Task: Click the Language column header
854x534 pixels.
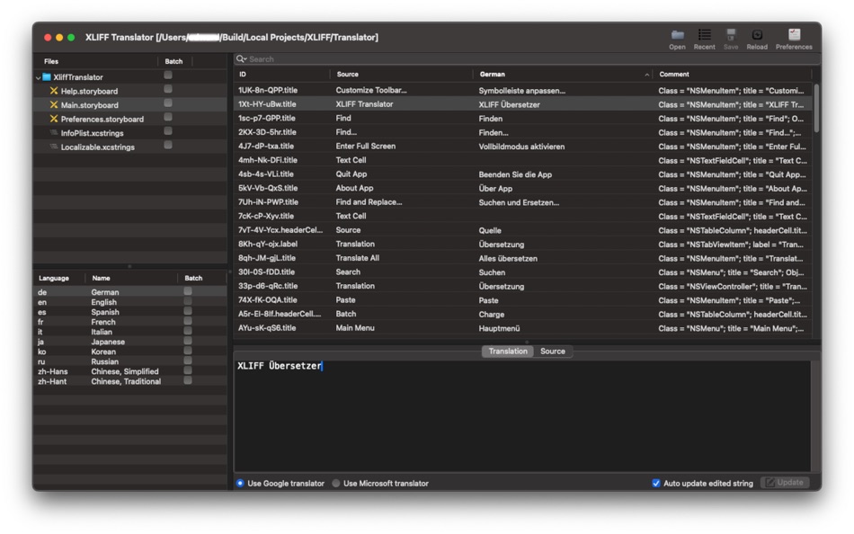Action: click(58, 278)
